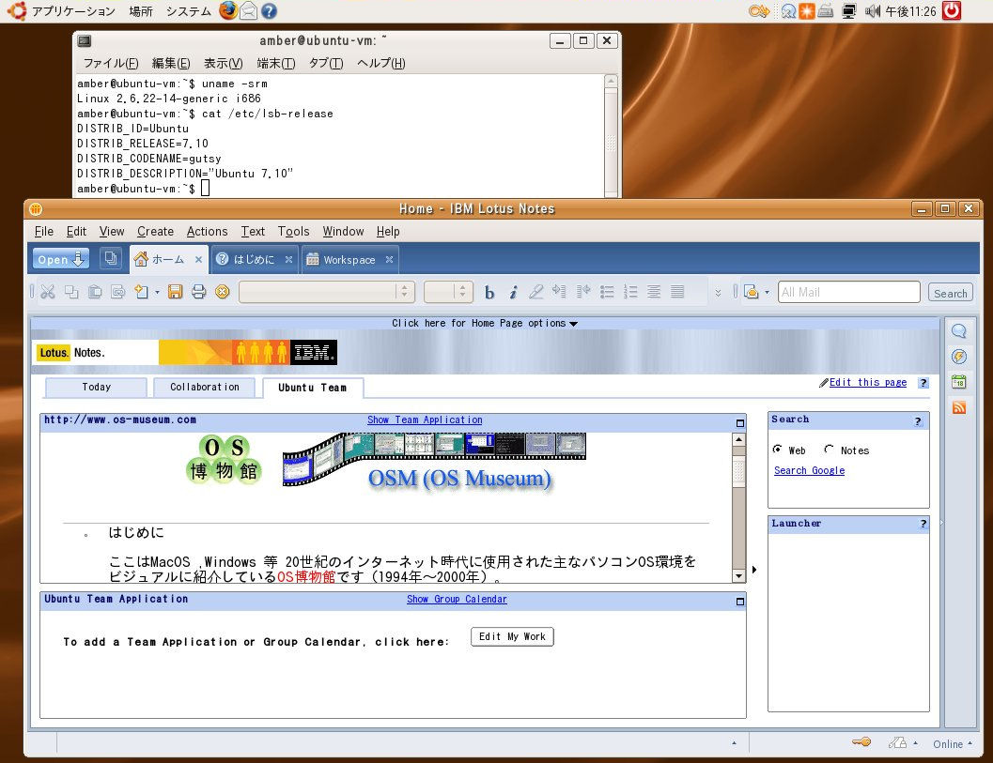Viewport: 993px width, 763px height.
Task: Click the justify align icon
Action: (677, 292)
